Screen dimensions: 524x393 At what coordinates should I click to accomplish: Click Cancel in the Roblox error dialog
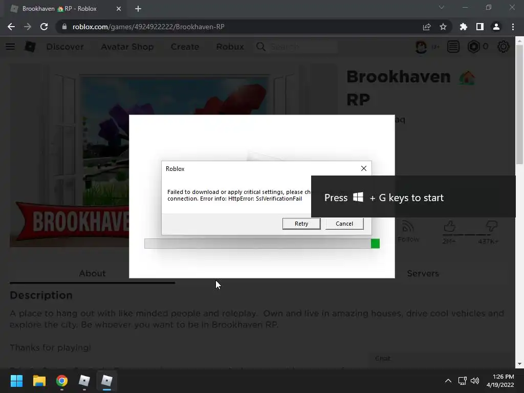point(344,224)
